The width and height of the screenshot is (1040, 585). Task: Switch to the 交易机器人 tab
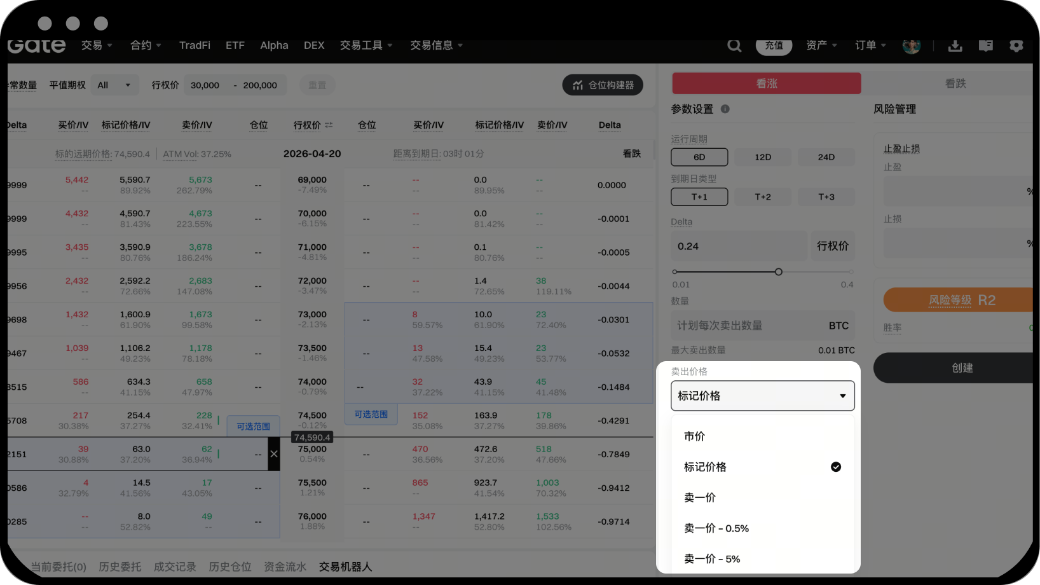[345, 567]
